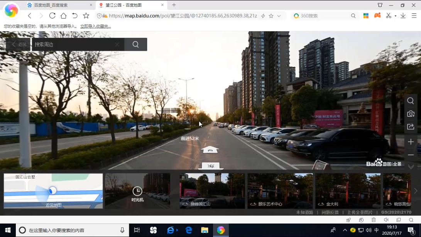Click the 搜索周边 search input field
This screenshot has width=421, height=237.
pos(73,44)
